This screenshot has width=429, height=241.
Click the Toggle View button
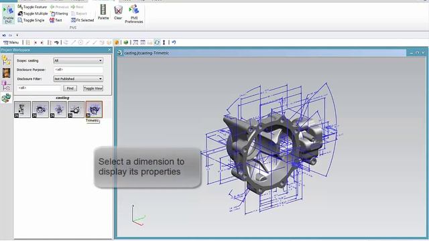pos(93,88)
